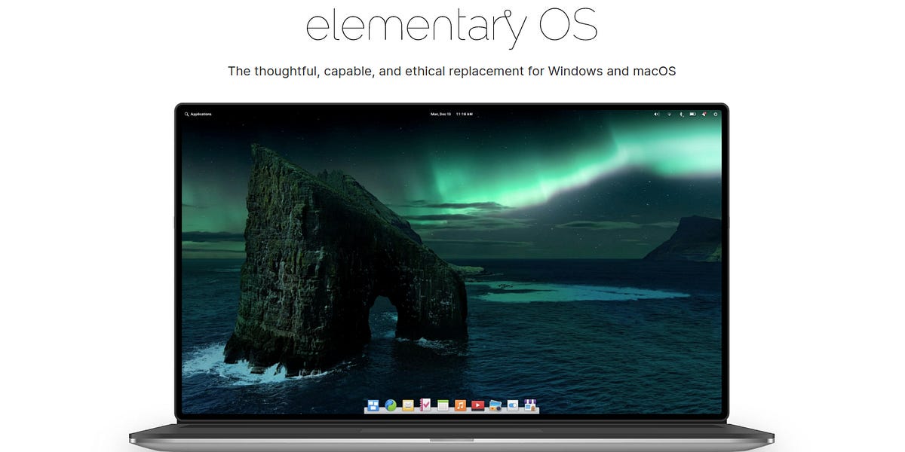905x452 pixels.
Task: Open notifications bell in top panel
Action: tap(704, 114)
